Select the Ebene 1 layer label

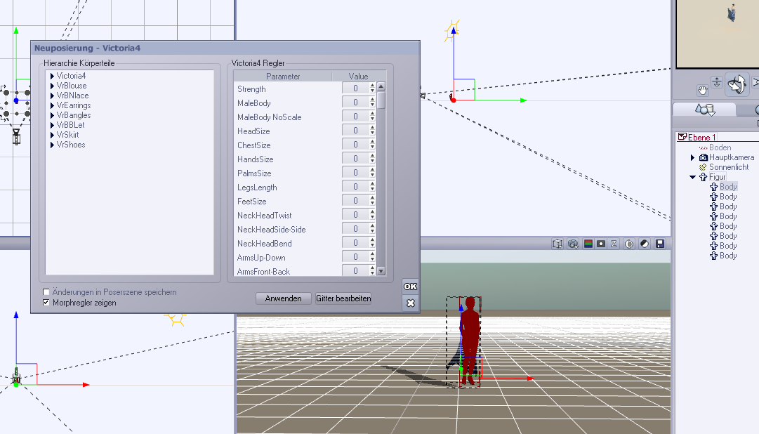(701, 138)
